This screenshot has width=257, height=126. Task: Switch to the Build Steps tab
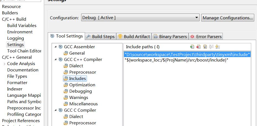(x=100, y=36)
